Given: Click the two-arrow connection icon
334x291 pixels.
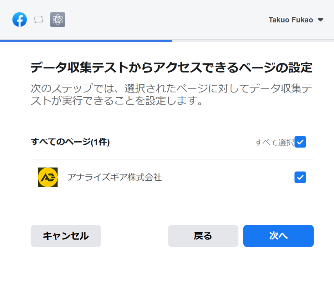Looking at the screenshot, I should click(38, 20).
